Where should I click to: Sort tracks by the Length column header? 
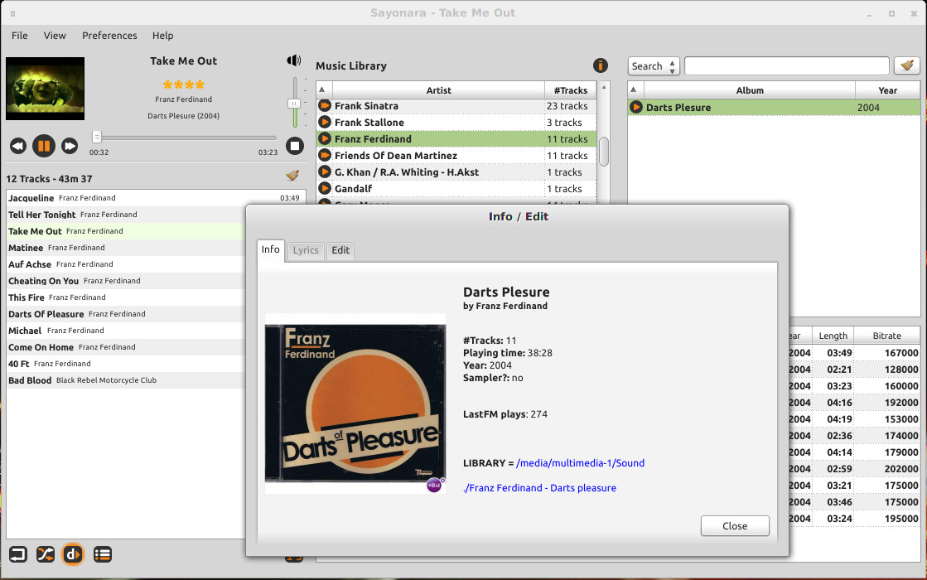point(833,336)
